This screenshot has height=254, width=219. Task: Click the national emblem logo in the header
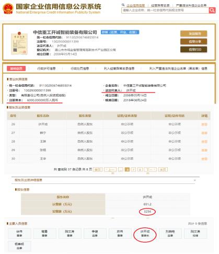coord(8,9)
